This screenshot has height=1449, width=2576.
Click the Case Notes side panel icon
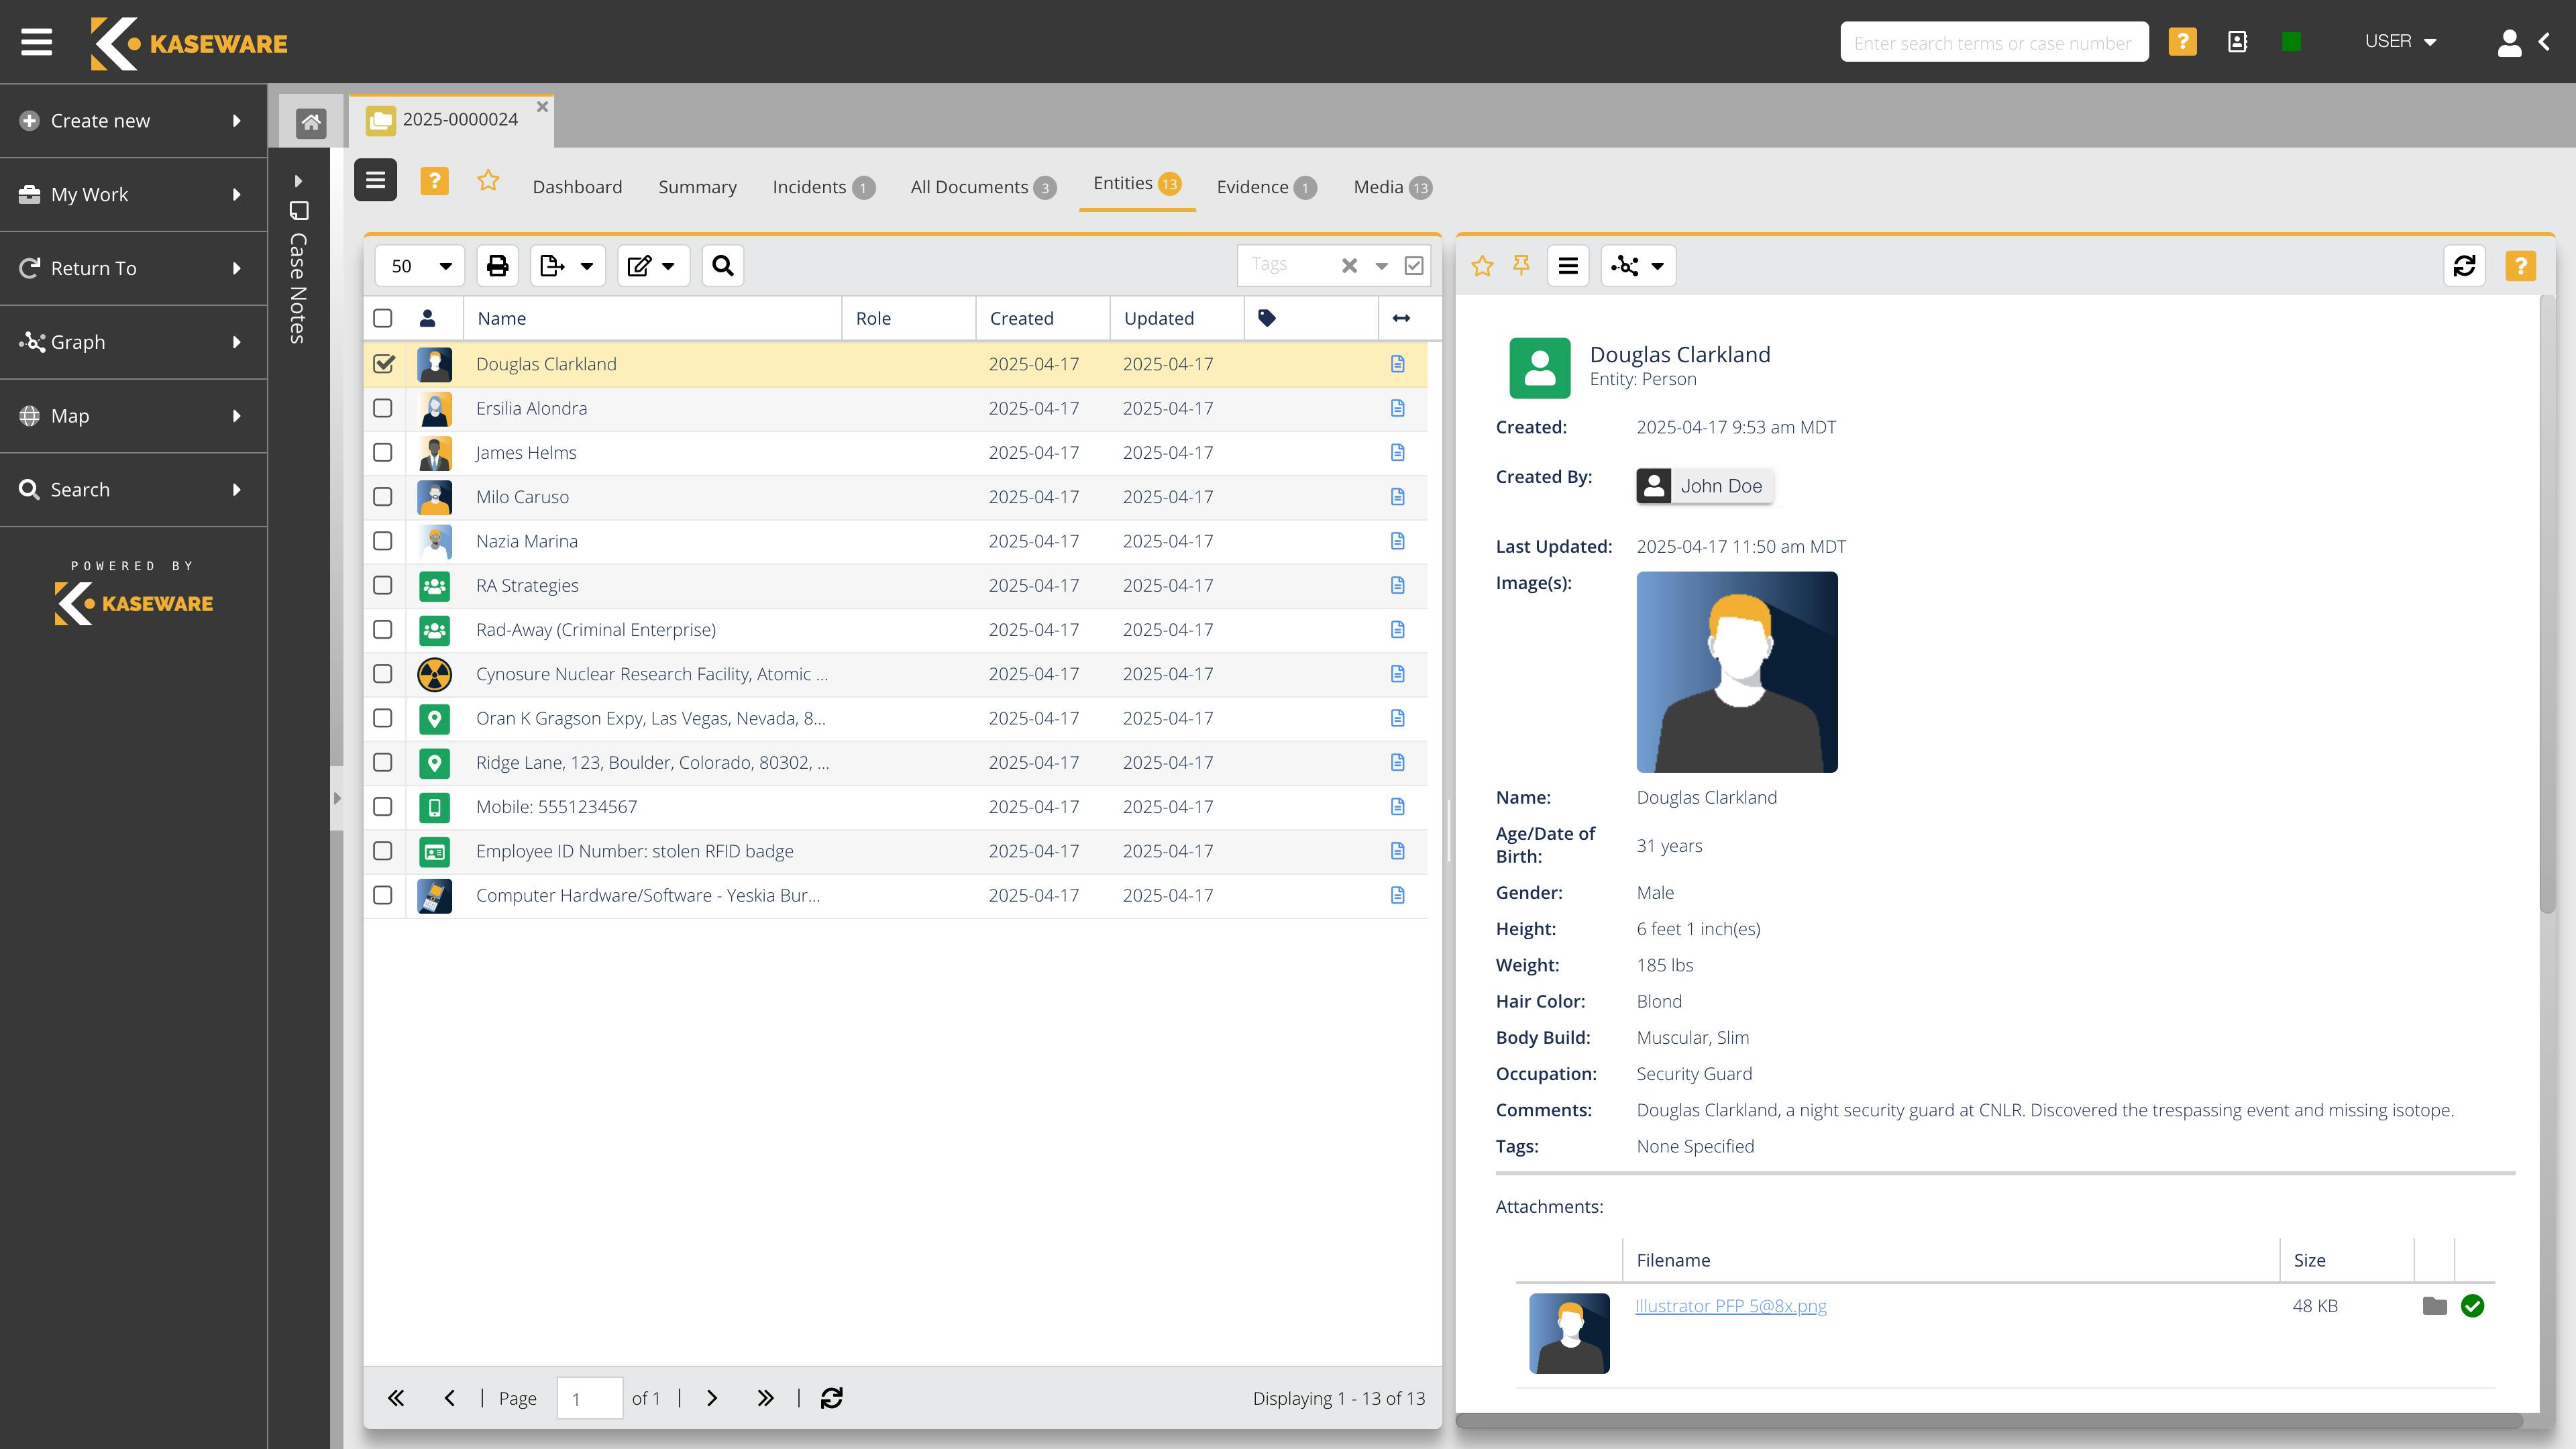pos(300,211)
